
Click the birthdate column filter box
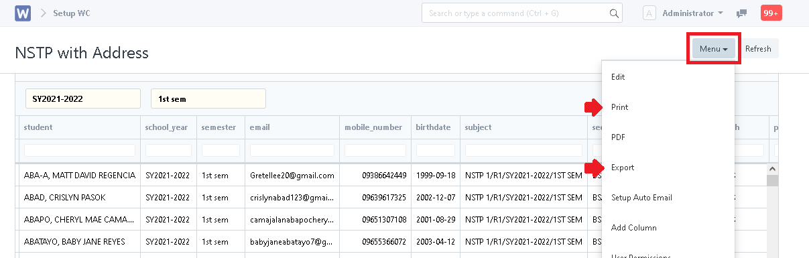click(x=436, y=150)
